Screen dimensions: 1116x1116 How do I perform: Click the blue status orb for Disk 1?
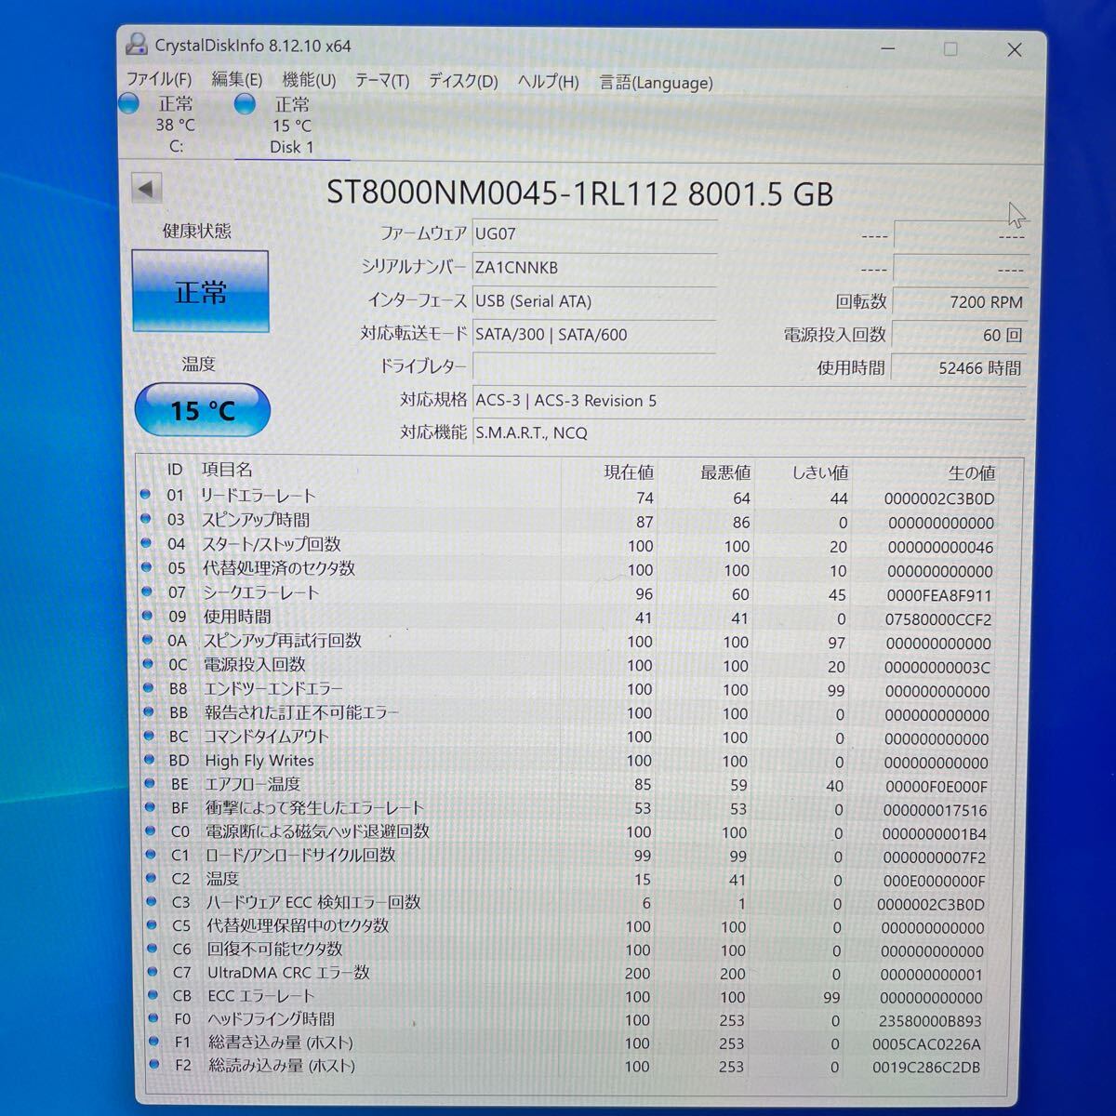[x=245, y=103]
